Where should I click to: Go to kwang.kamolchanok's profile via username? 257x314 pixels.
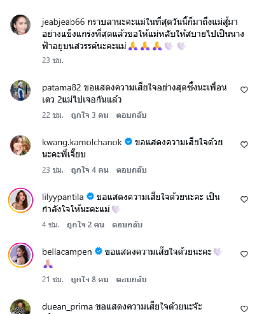click(x=82, y=142)
